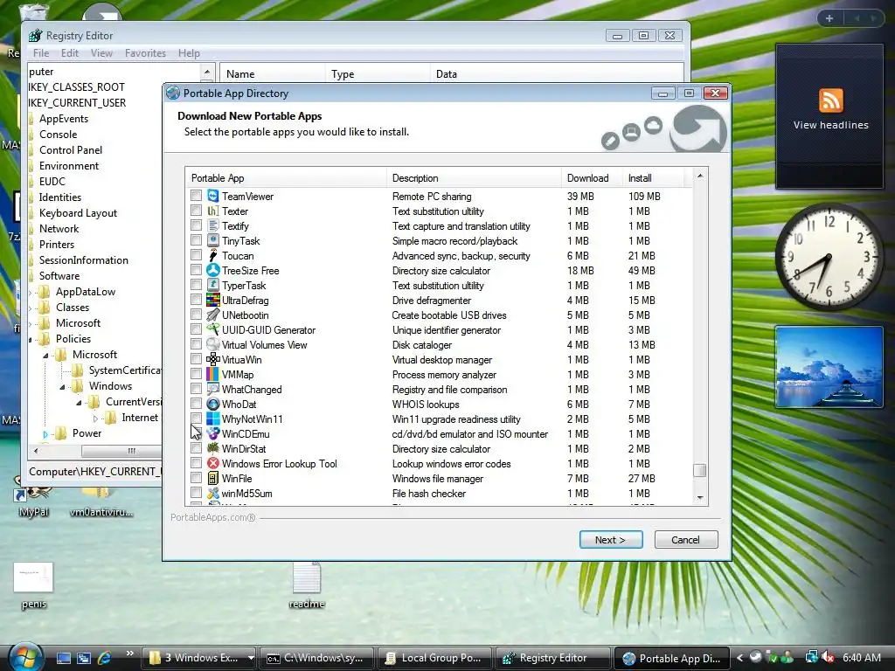Open the taskbar Windows Explorer group dropdown
The height and width of the screenshot is (671, 895).
point(251,658)
